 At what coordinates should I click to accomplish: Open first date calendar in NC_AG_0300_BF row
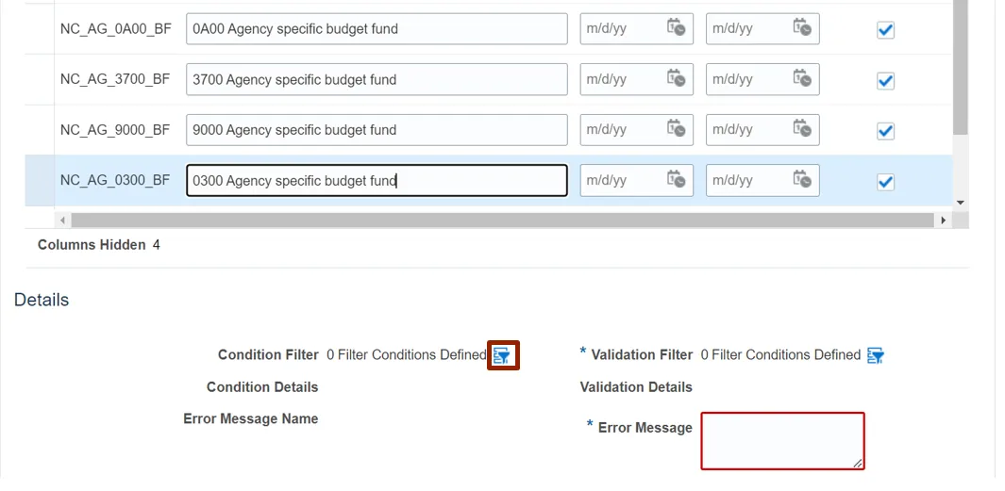[677, 180]
